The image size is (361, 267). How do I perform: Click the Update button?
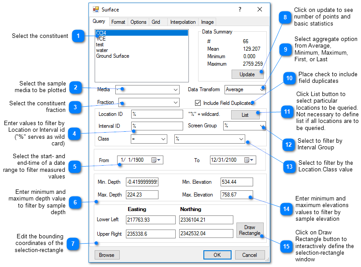pyautogui.click(x=247, y=74)
